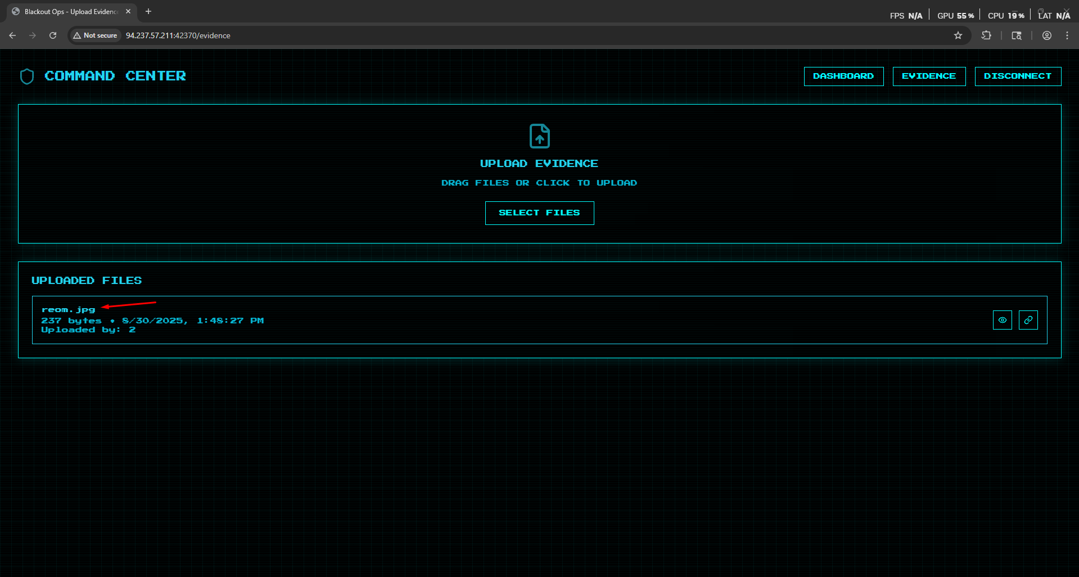Open the Chrome three-dot menu
The width and height of the screenshot is (1079, 577).
(x=1067, y=35)
